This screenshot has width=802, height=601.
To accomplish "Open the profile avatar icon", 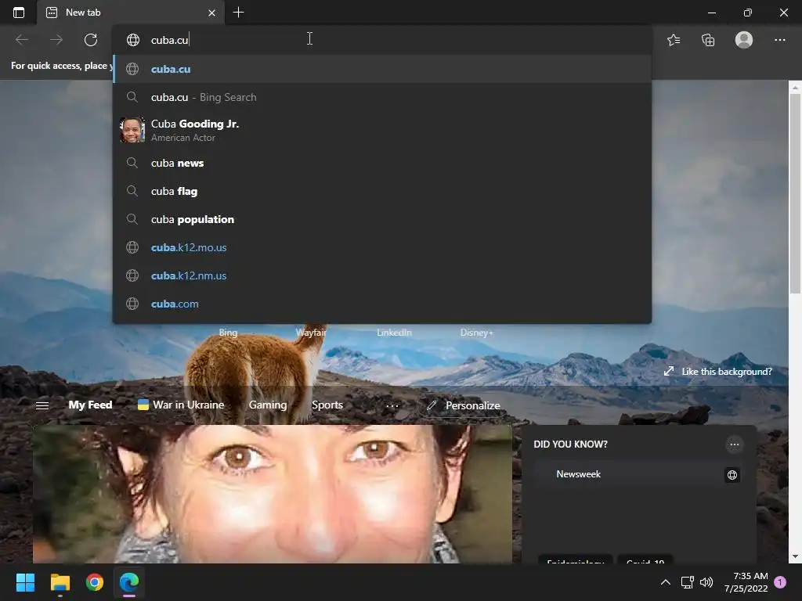I will [x=744, y=40].
